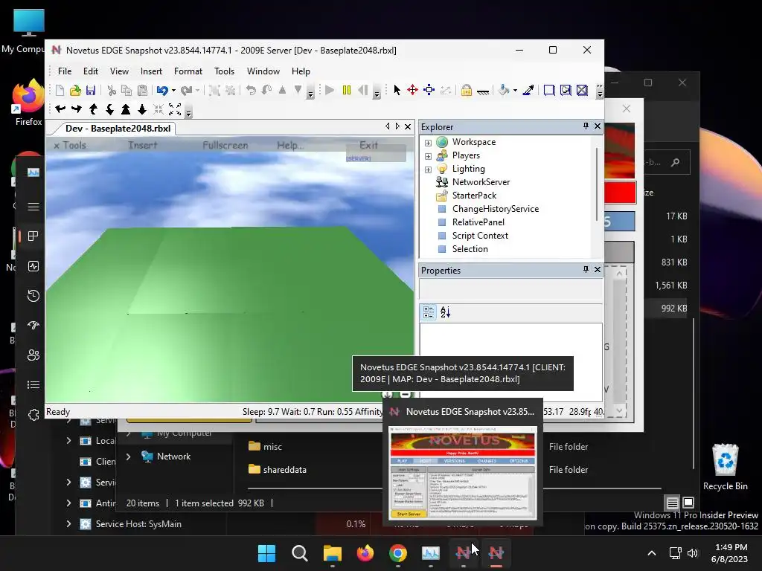762x571 pixels.
Task: Expand the Players node in Explorer
Action: pos(428,156)
